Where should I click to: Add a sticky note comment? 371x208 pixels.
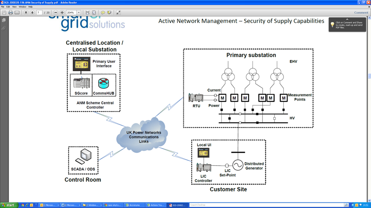pos(103,13)
